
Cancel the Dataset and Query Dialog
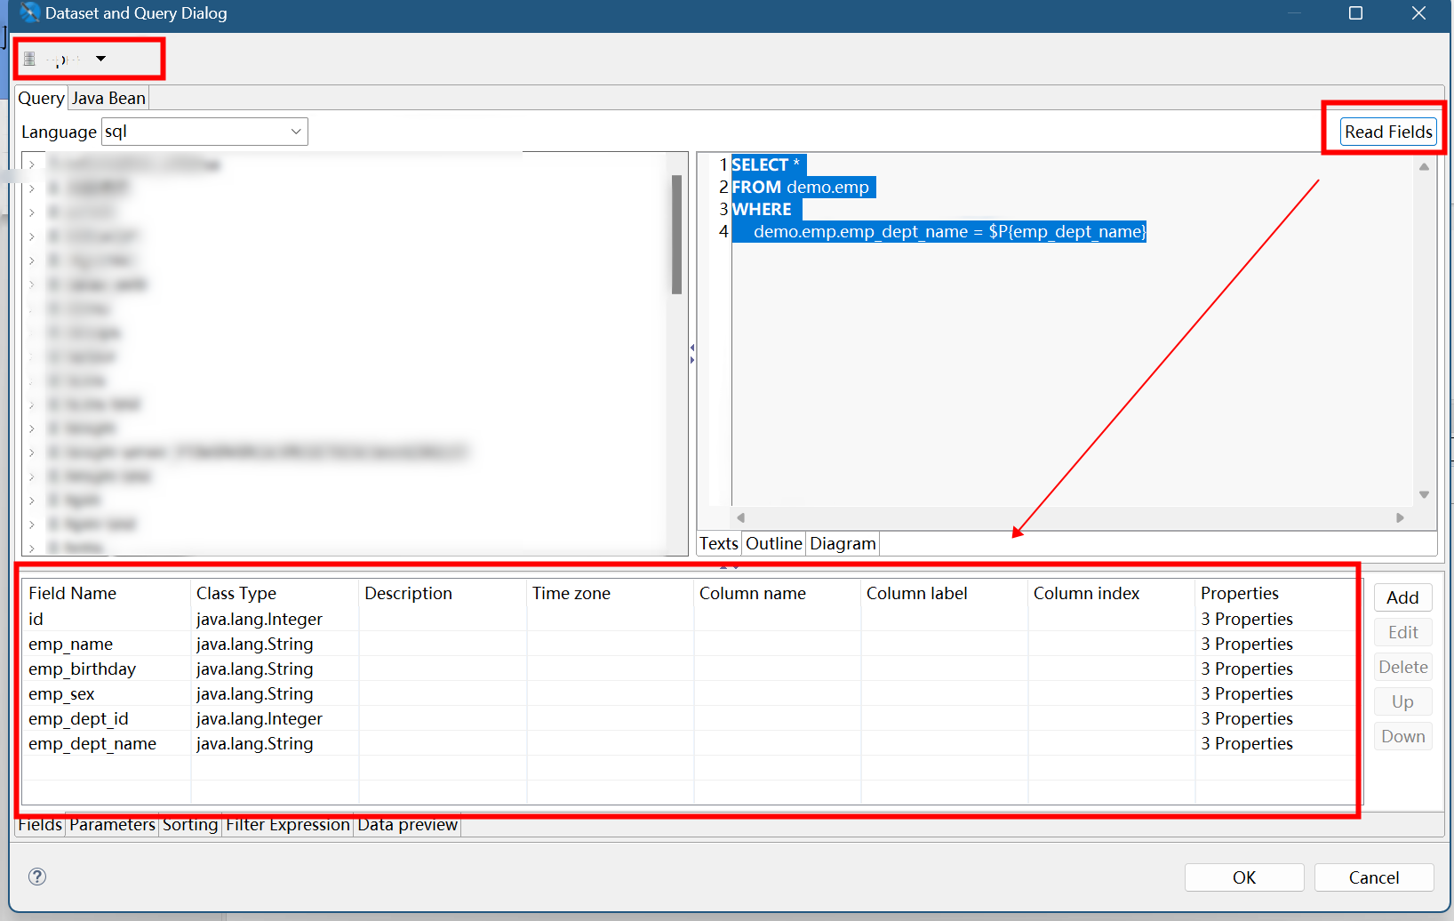(1373, 877)
